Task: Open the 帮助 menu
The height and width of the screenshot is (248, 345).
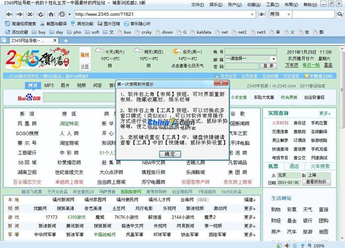Action: coord(310,4)
